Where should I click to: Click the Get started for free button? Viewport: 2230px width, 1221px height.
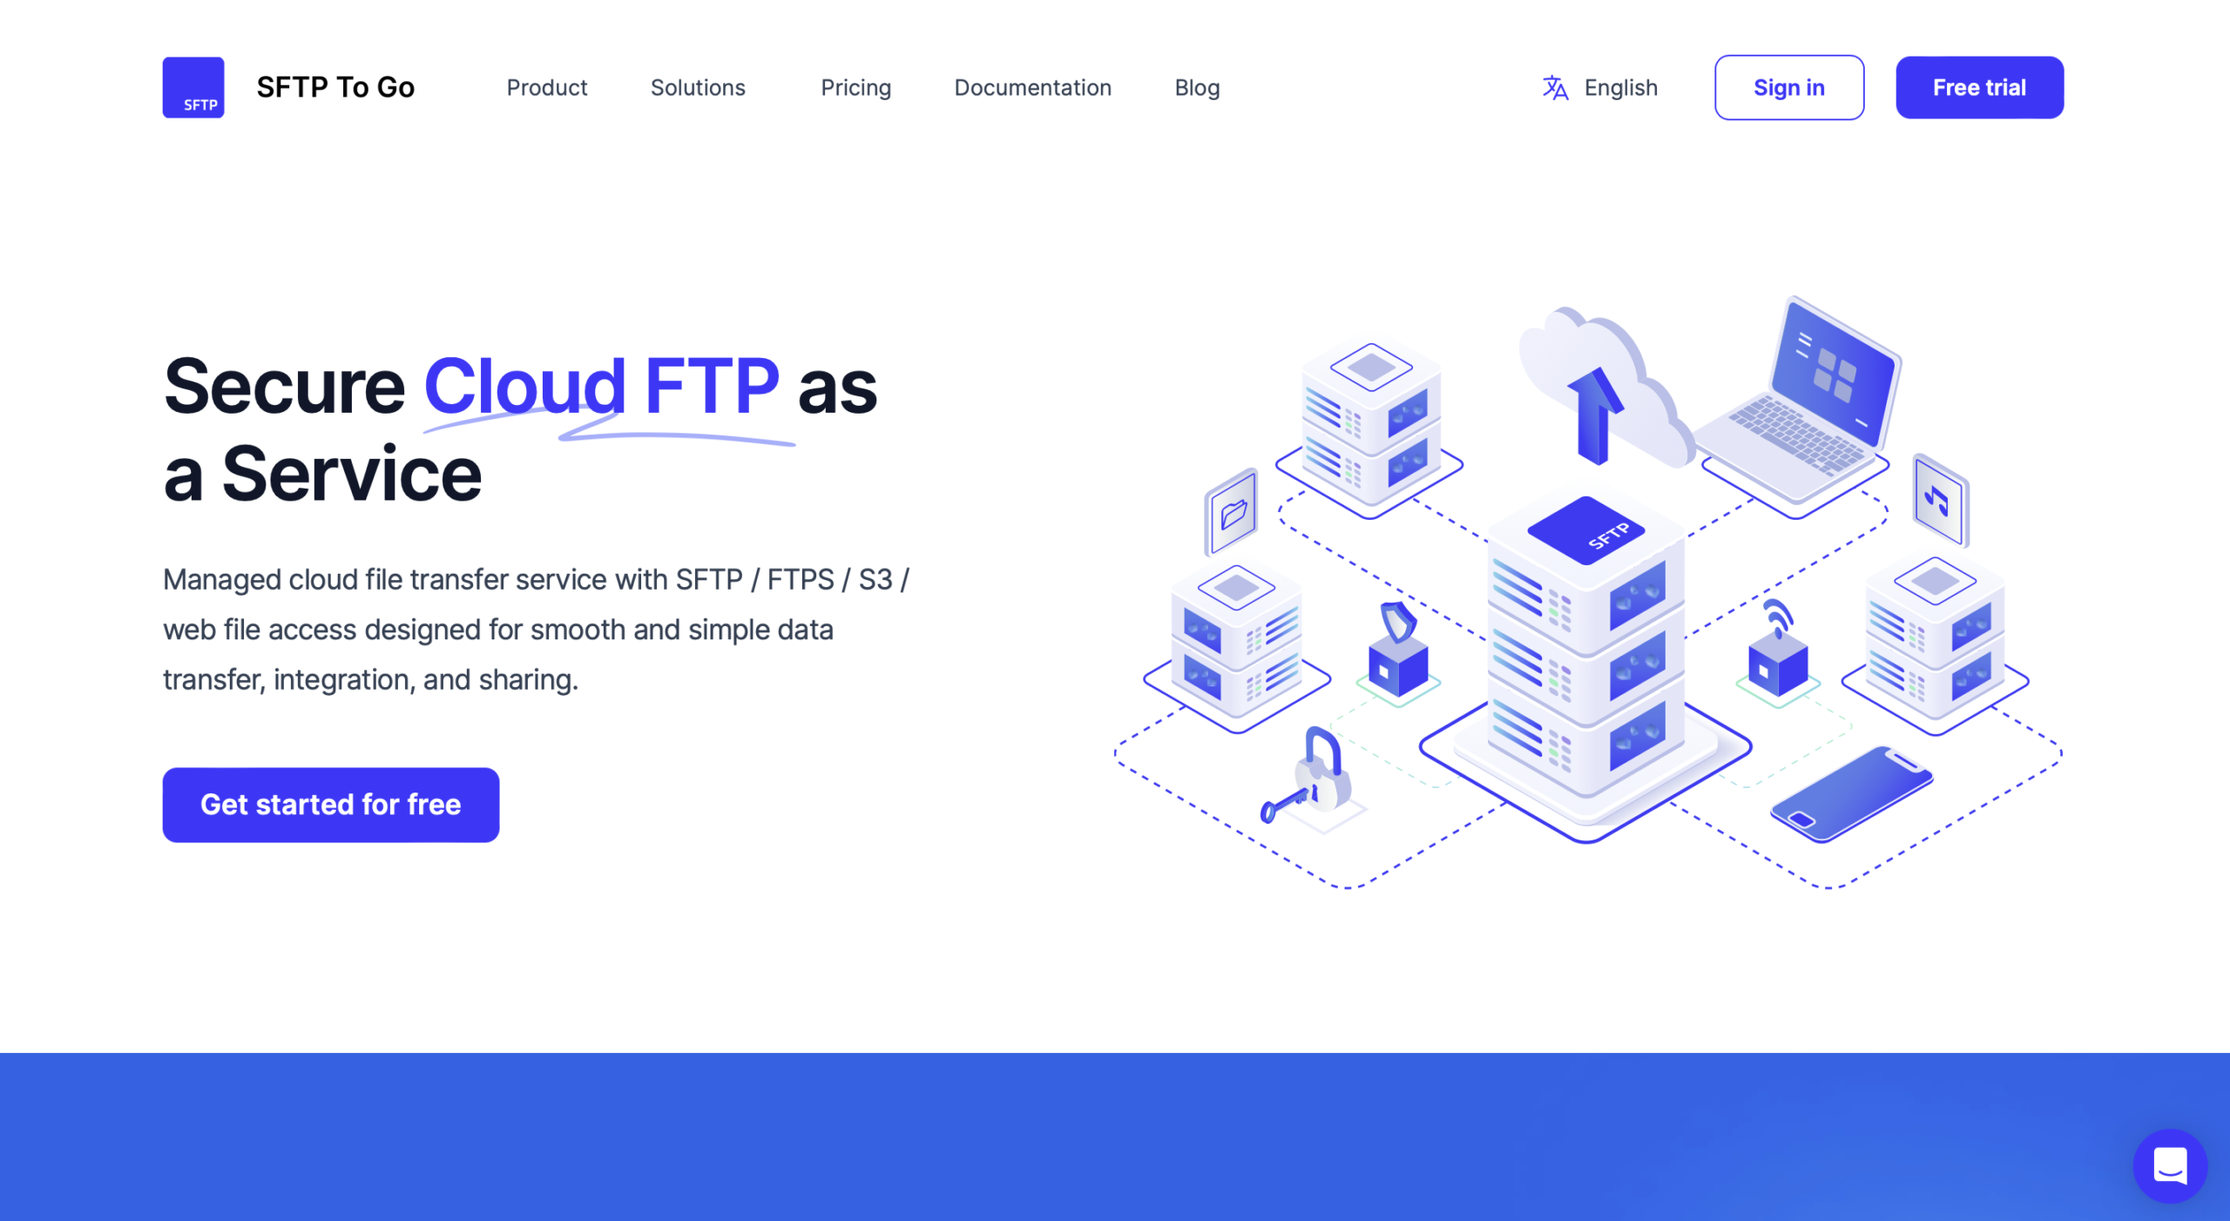[x=331, y=801]
